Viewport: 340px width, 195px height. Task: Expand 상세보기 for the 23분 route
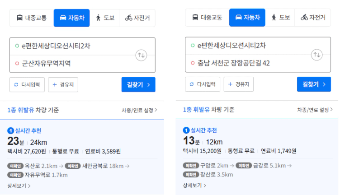pyautogui.click(x=19, y=186)
